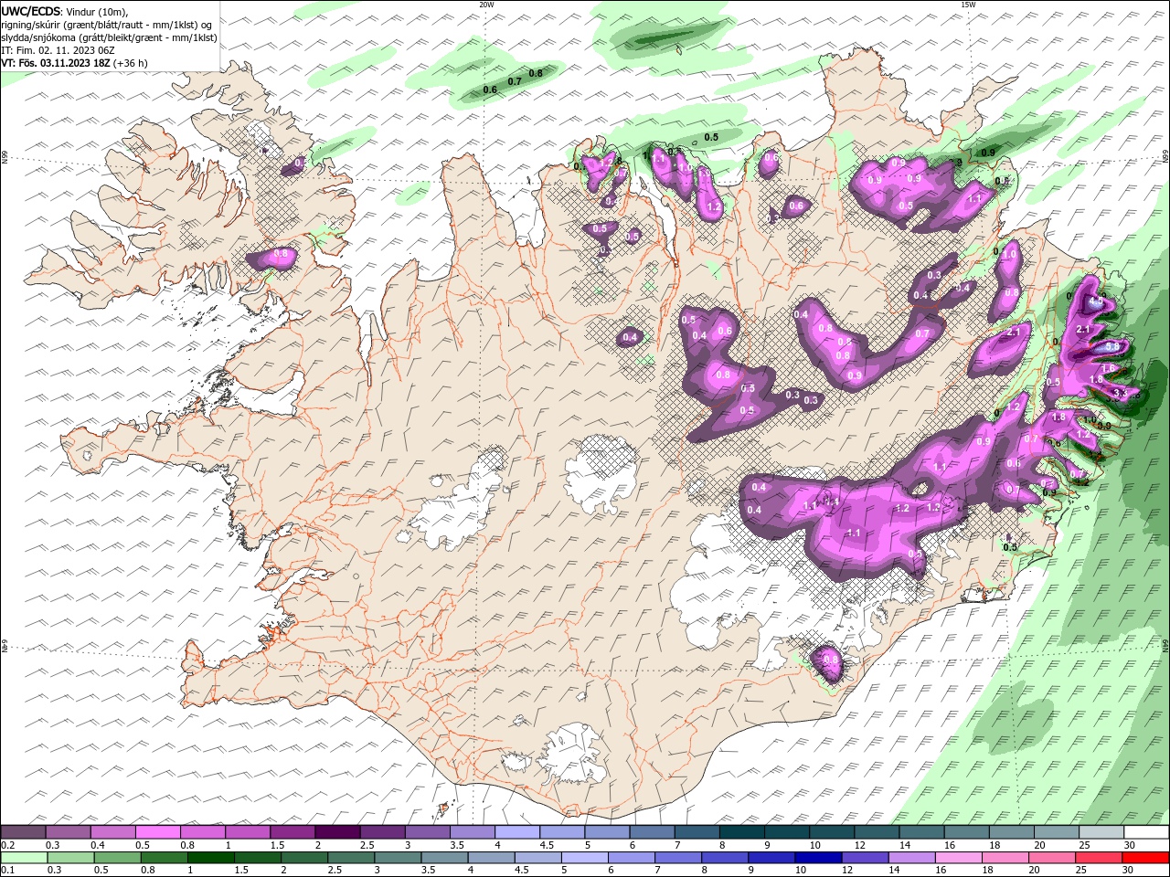
Task: Select the white snowfall swatch at 30
Action: 1145,832
